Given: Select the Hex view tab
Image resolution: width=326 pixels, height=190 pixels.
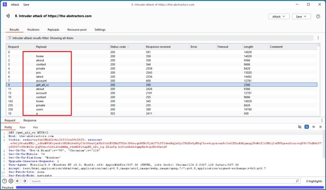Looking at the screenshot, I should tap(36, 127).
